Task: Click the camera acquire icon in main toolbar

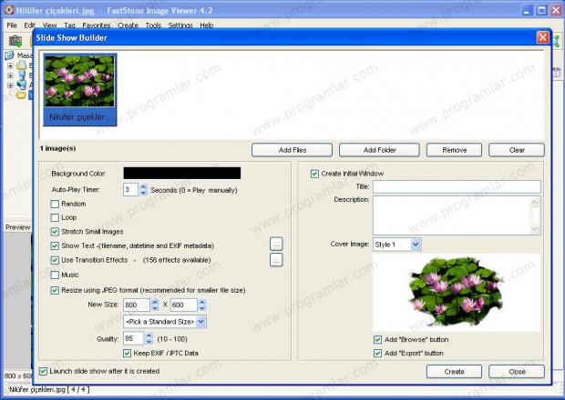Action: point(15,41)
